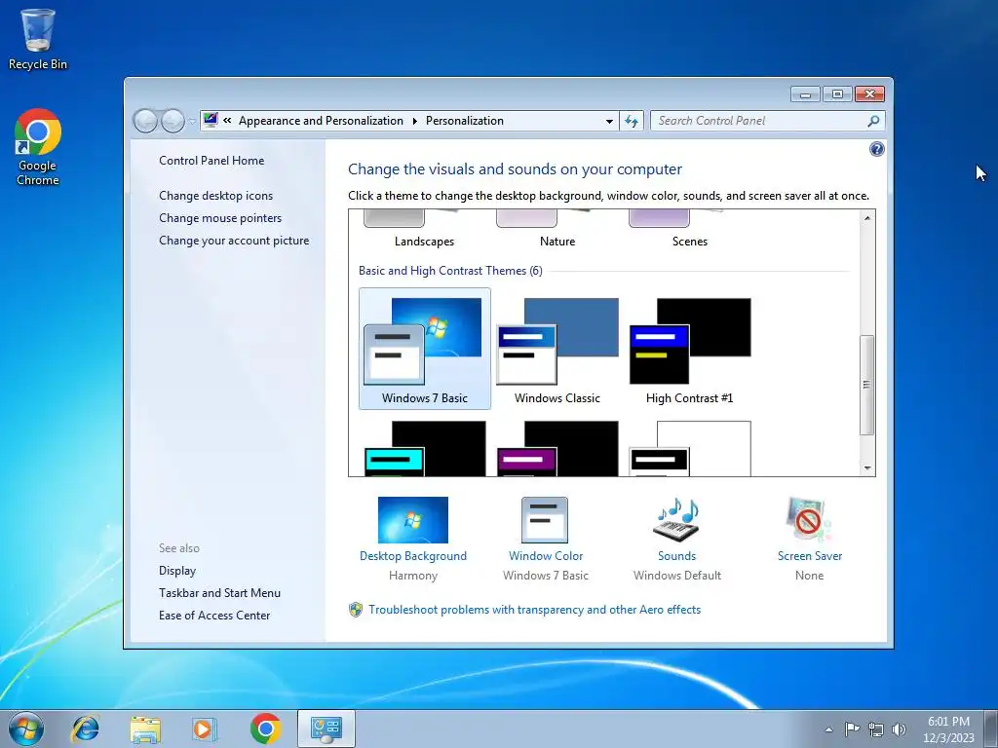Image resolution: width=998 pixels, height=748 pixels.
Task: Click the theme list scrollbar thumb
Action: tap(866, 385)
